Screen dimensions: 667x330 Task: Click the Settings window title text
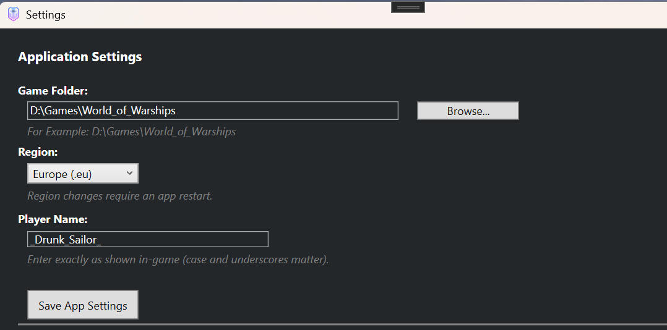pyautogui.click(x=46, y=15)
